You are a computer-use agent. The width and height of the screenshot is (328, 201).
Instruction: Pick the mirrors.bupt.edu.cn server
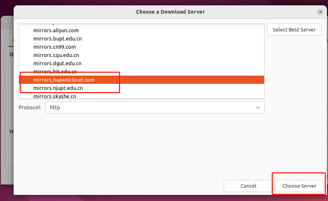click(x=58, y=39)
